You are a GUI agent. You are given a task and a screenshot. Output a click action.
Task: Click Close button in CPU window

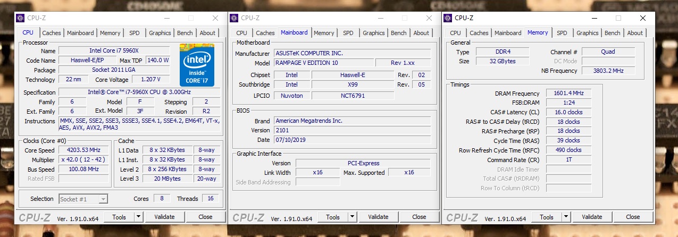point(205,217)
